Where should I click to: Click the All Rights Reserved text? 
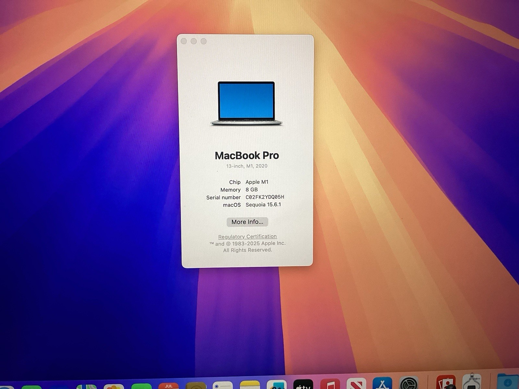tap(247, 250)
